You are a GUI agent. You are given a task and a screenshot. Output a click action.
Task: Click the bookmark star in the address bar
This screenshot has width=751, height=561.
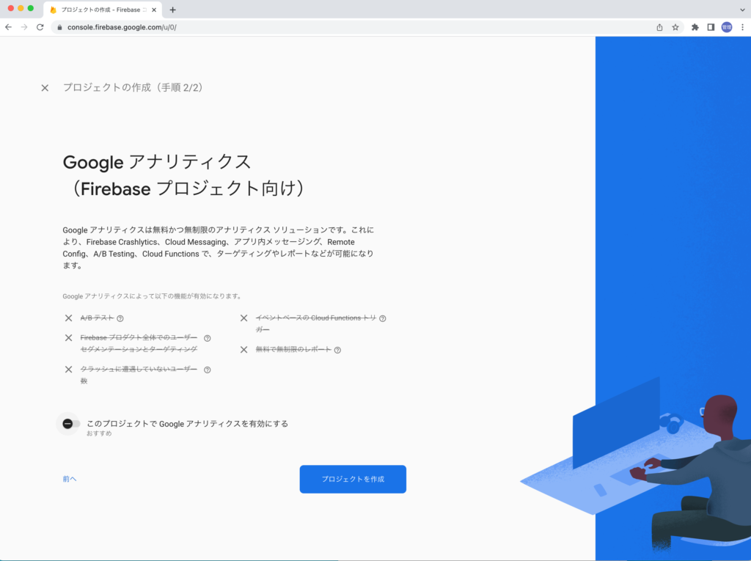coord(675,26)
